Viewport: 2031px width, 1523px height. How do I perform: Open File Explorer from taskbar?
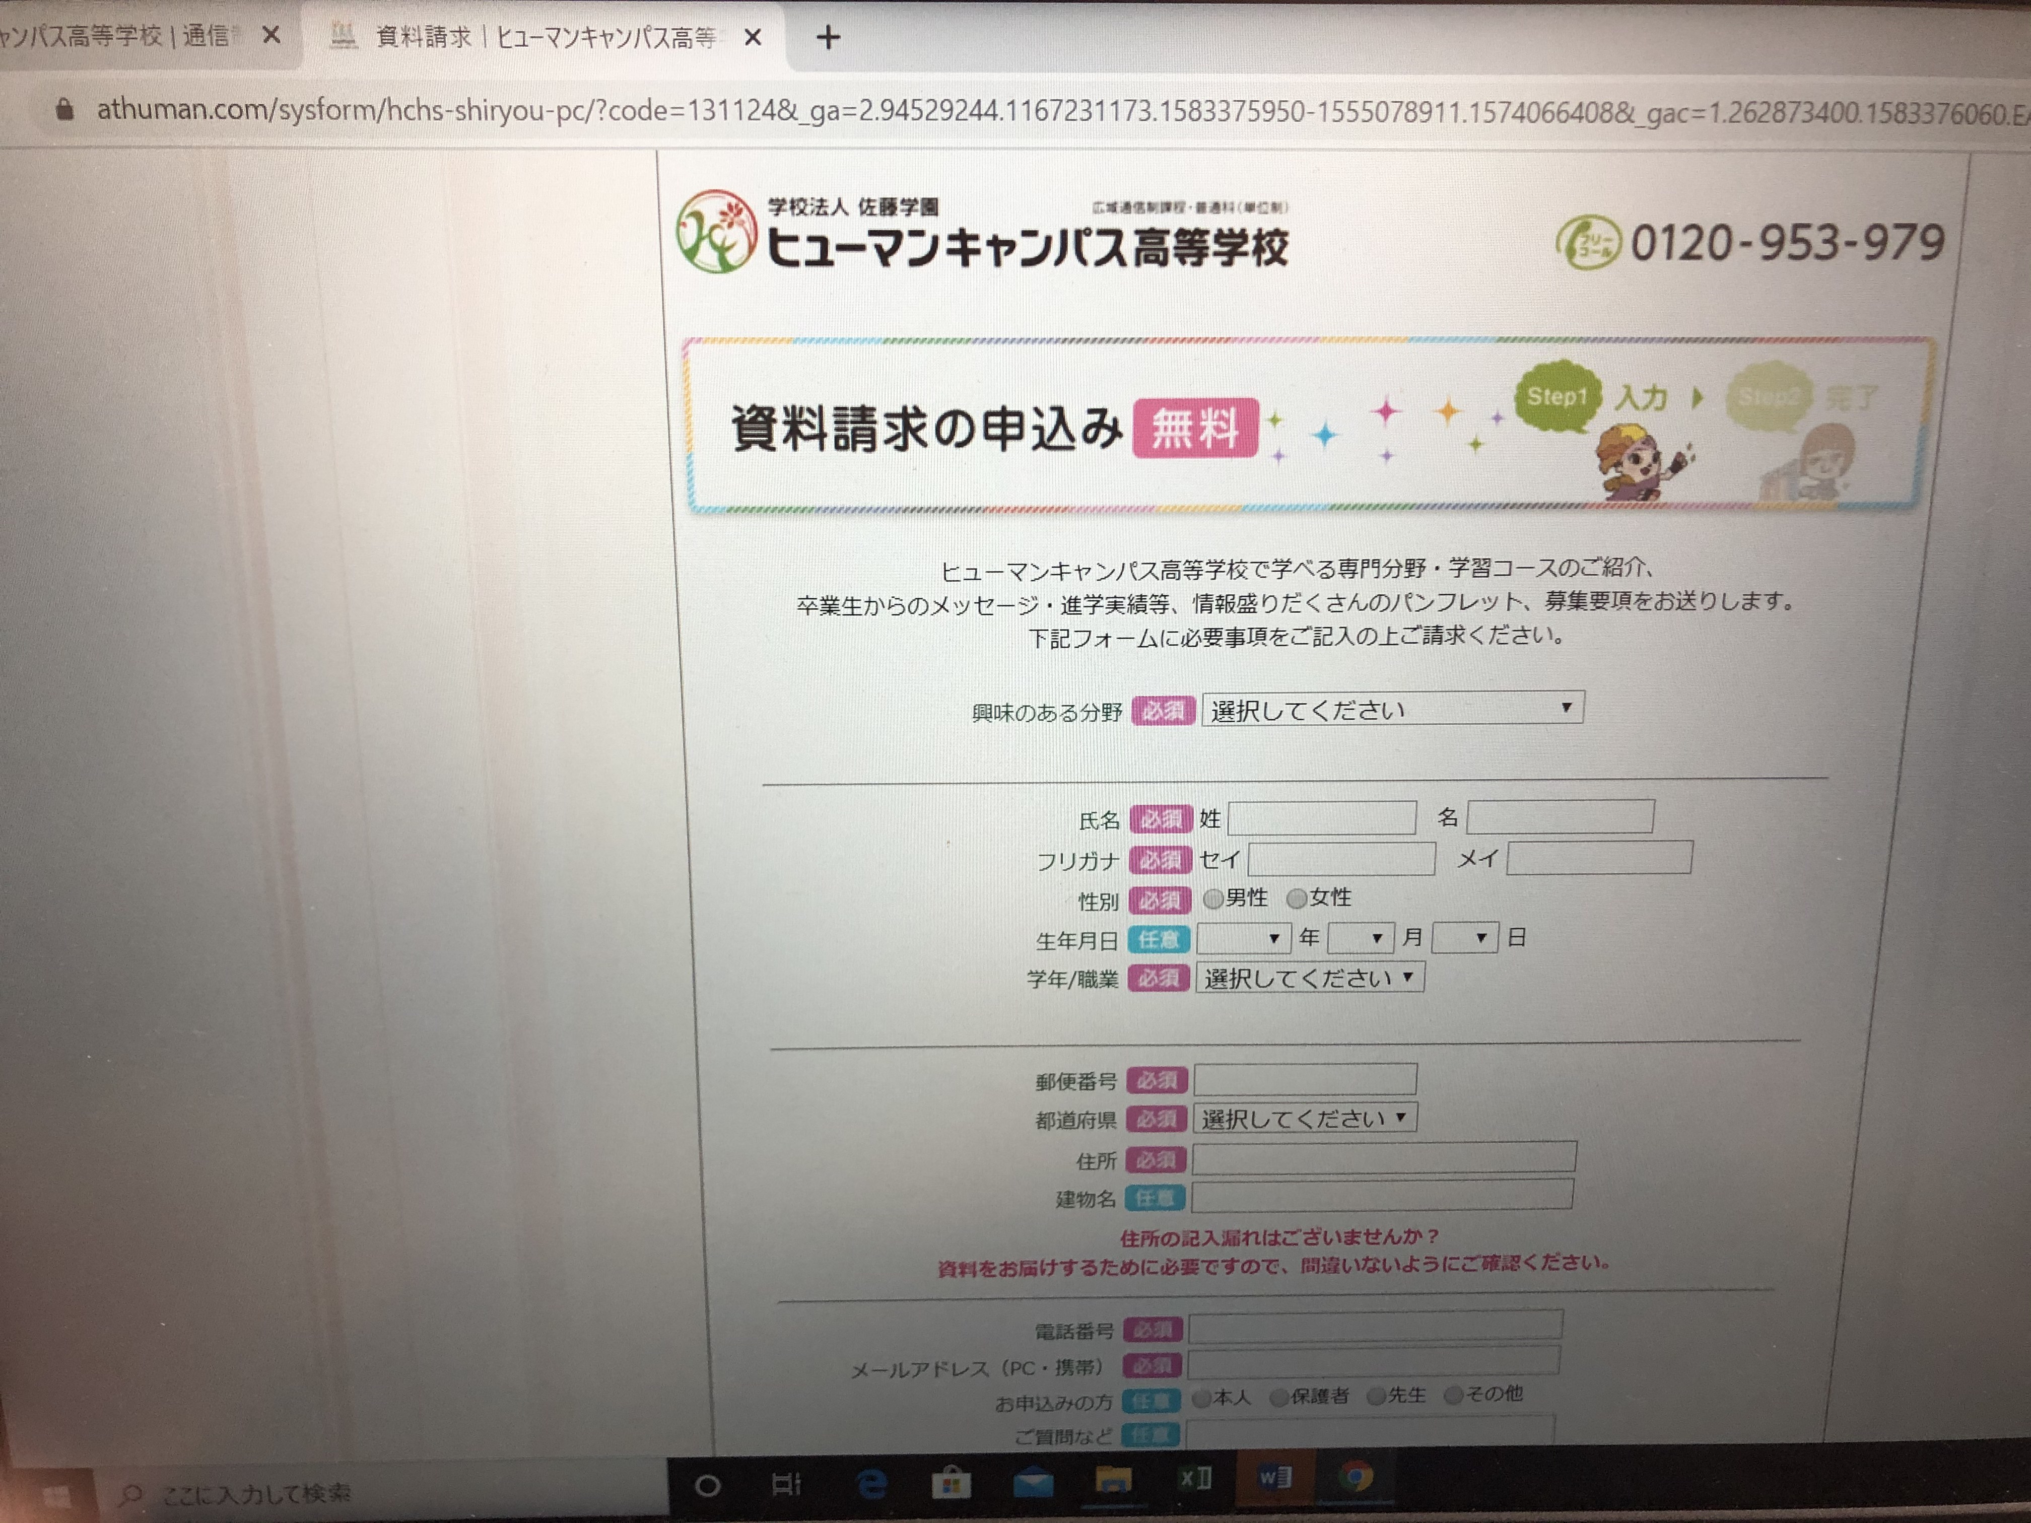[x=1113, y=1480]
